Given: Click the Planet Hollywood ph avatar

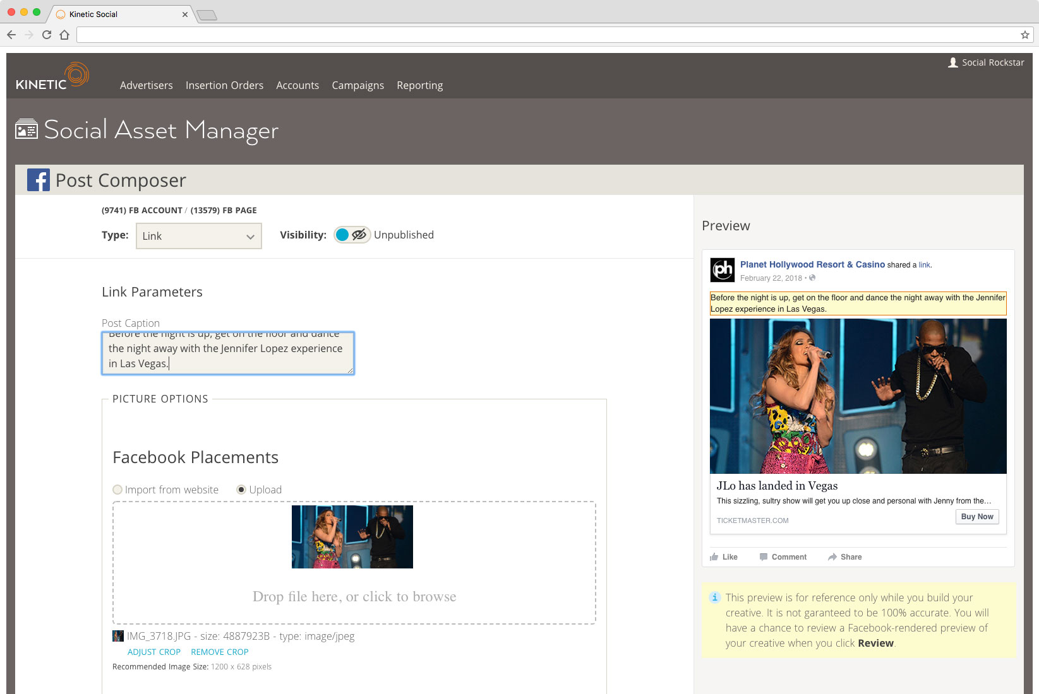Looking at the screenshot, I should 723,270.
